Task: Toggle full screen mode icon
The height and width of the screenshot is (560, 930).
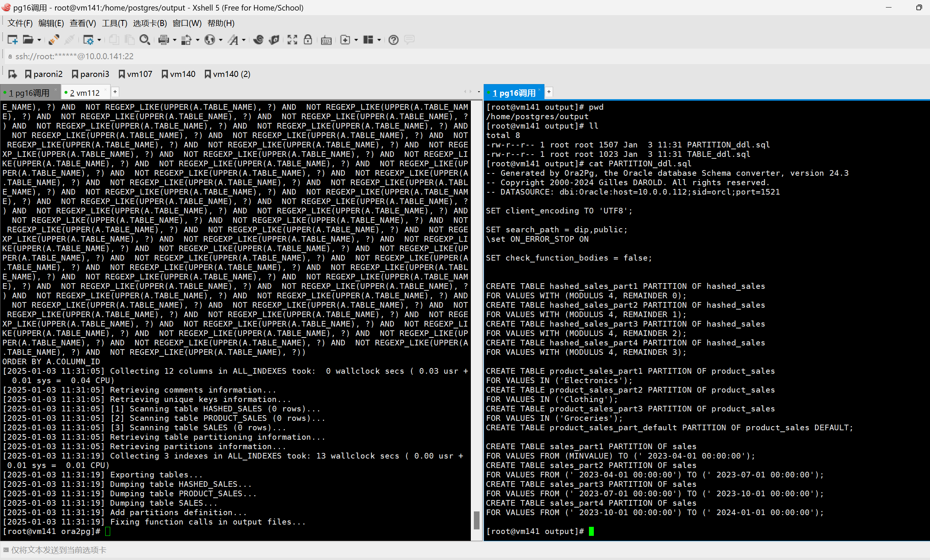Action: pos(292,40)
